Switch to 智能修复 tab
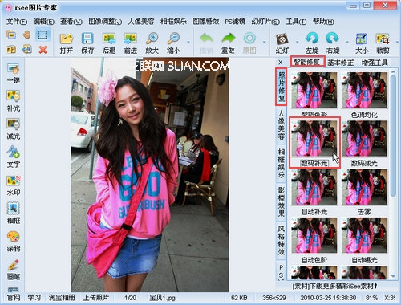The image size is (401, 305). coord(307,62)
